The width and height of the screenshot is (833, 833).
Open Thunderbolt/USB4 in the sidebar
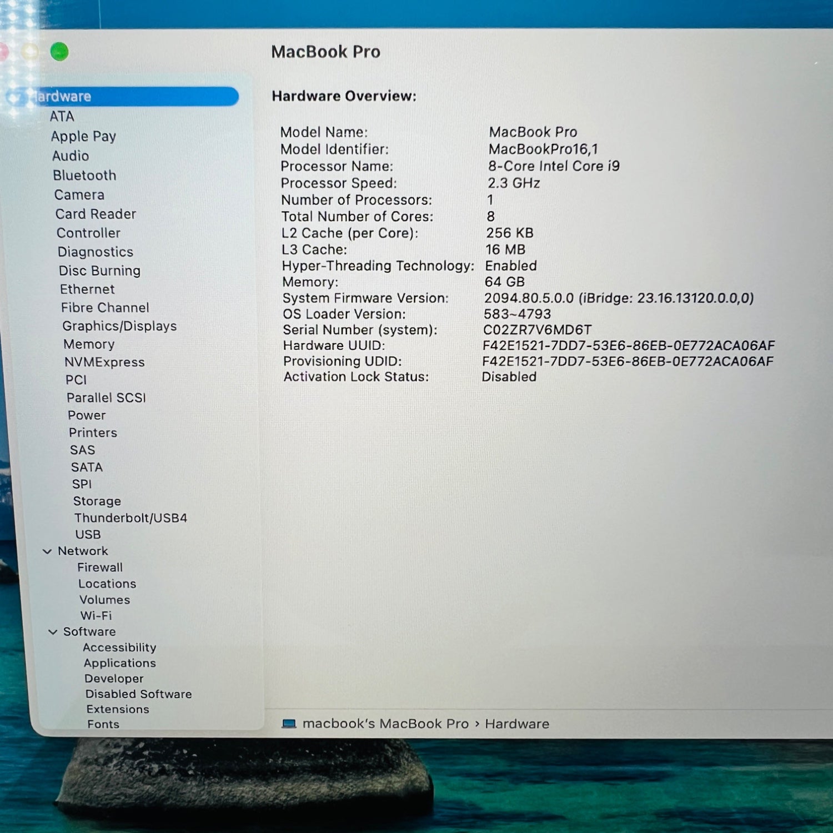click(x=131, y=518)
